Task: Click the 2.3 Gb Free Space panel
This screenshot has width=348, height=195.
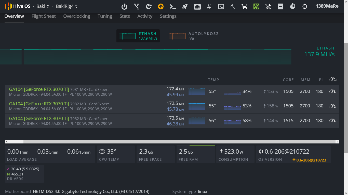Action: (x=155, y=154)
